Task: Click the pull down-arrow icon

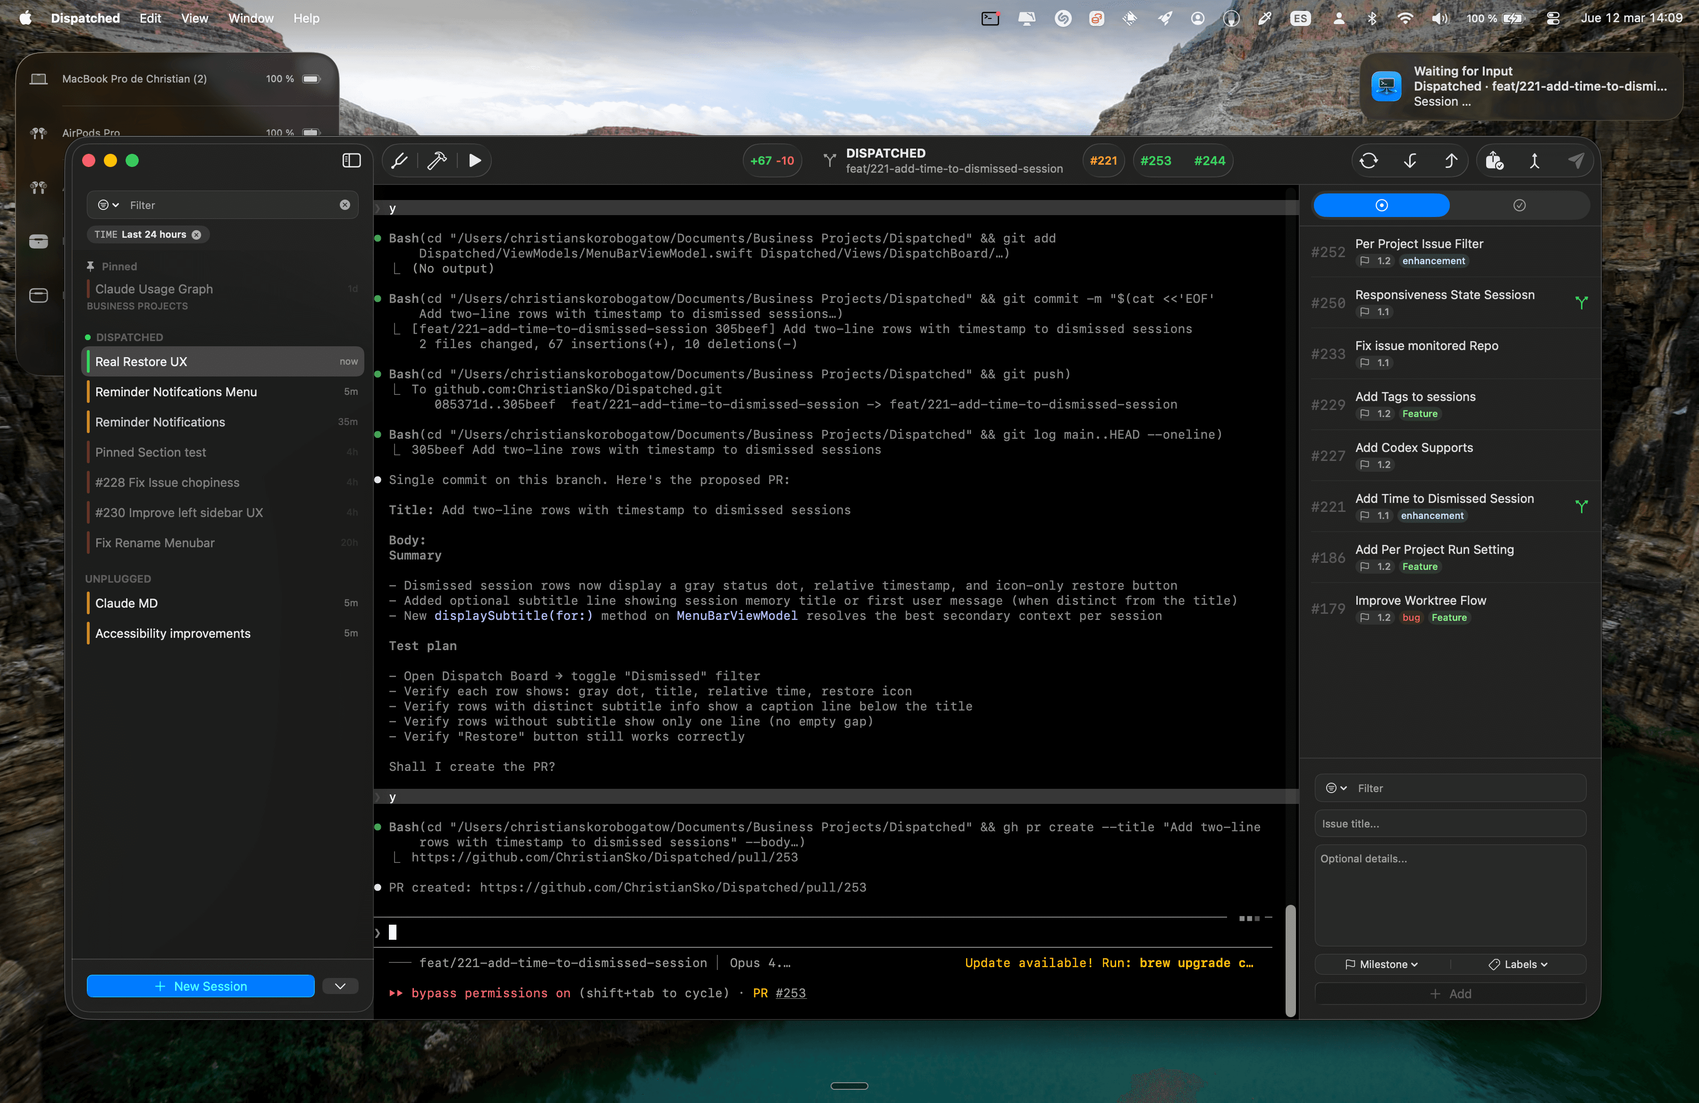Action: coord(1410,160)
